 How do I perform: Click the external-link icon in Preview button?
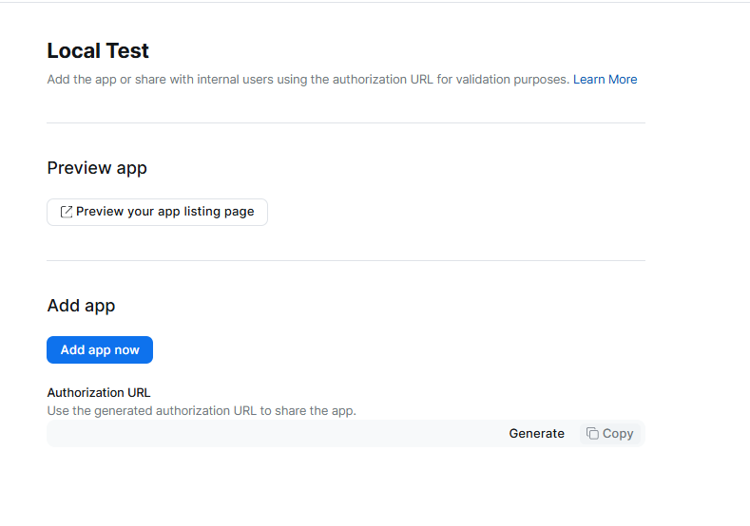tap(67, 212)
